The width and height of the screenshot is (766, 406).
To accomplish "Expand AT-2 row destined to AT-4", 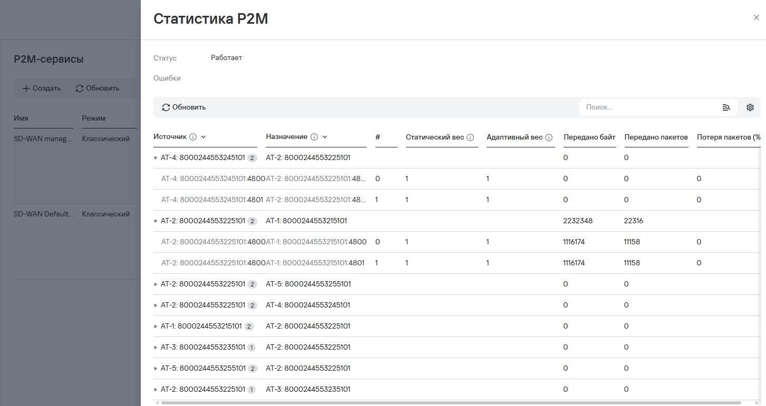I will click(x=156, y=305).
